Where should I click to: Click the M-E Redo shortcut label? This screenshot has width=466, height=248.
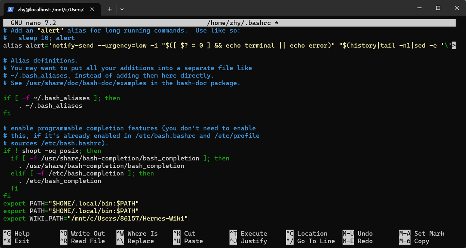(x=358, y=241)
